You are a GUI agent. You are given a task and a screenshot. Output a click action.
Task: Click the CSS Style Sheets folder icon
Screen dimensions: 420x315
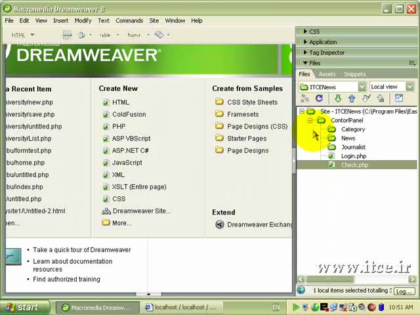pos(219,102)
